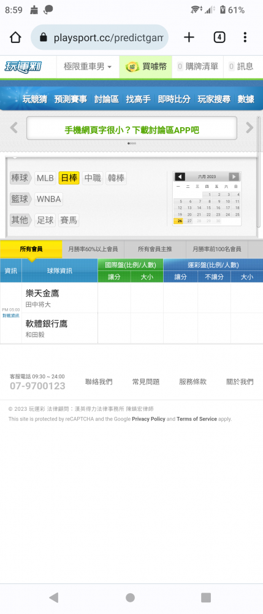Go to previous banner with left arrow
Viewport: 263px width, 614px height.
[14, 128]
